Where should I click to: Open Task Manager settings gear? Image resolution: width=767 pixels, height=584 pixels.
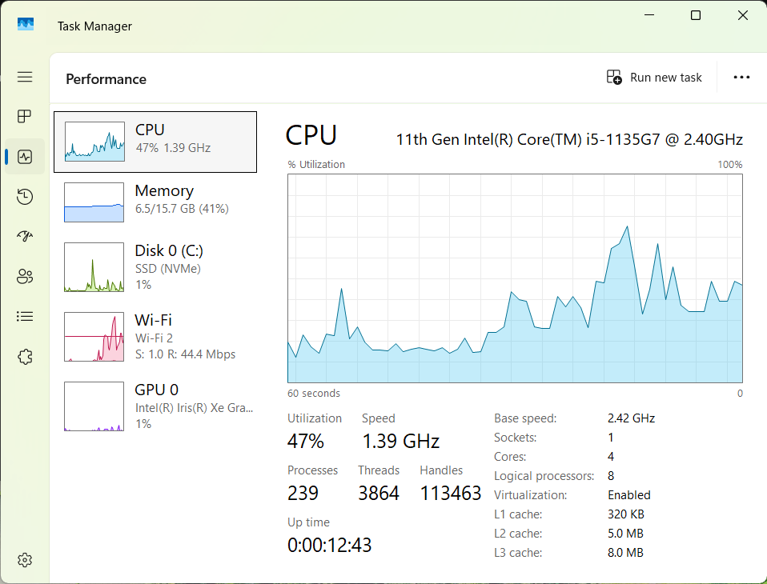tap(25, 559)
